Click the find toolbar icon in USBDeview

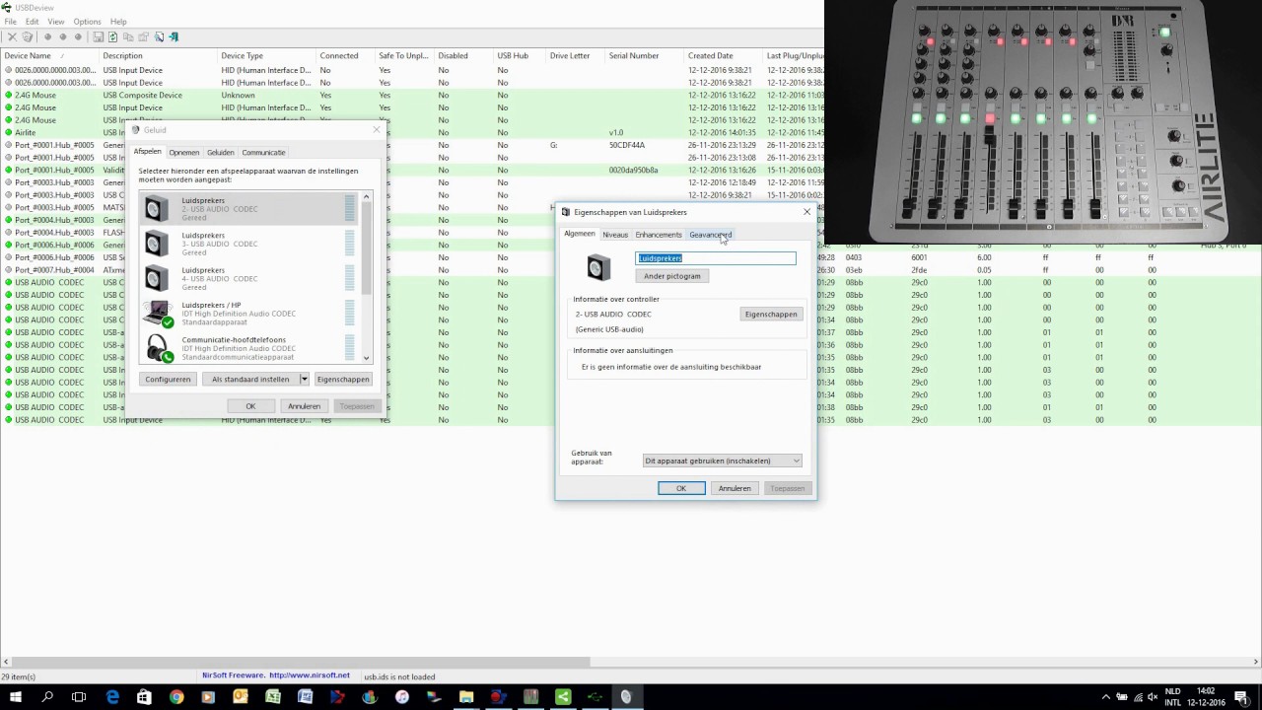(x=159, y=36)
